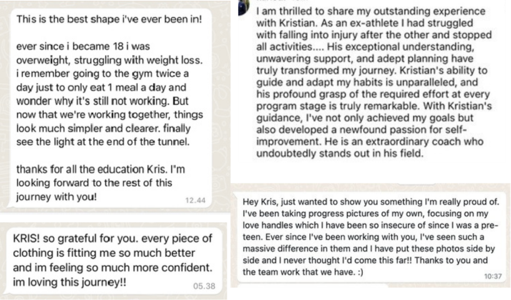Click the cropped profile avatar beside Kristian review
Screen dimensions: 511x300
[x=244, y=7]
